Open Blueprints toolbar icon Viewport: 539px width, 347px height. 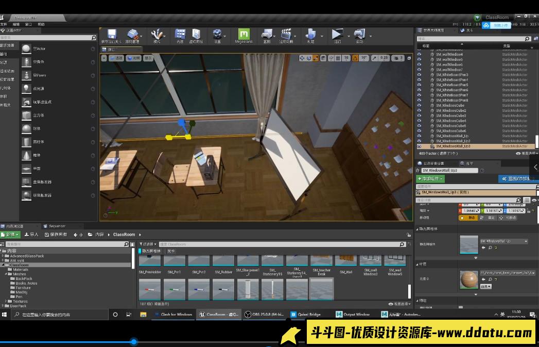267,35
